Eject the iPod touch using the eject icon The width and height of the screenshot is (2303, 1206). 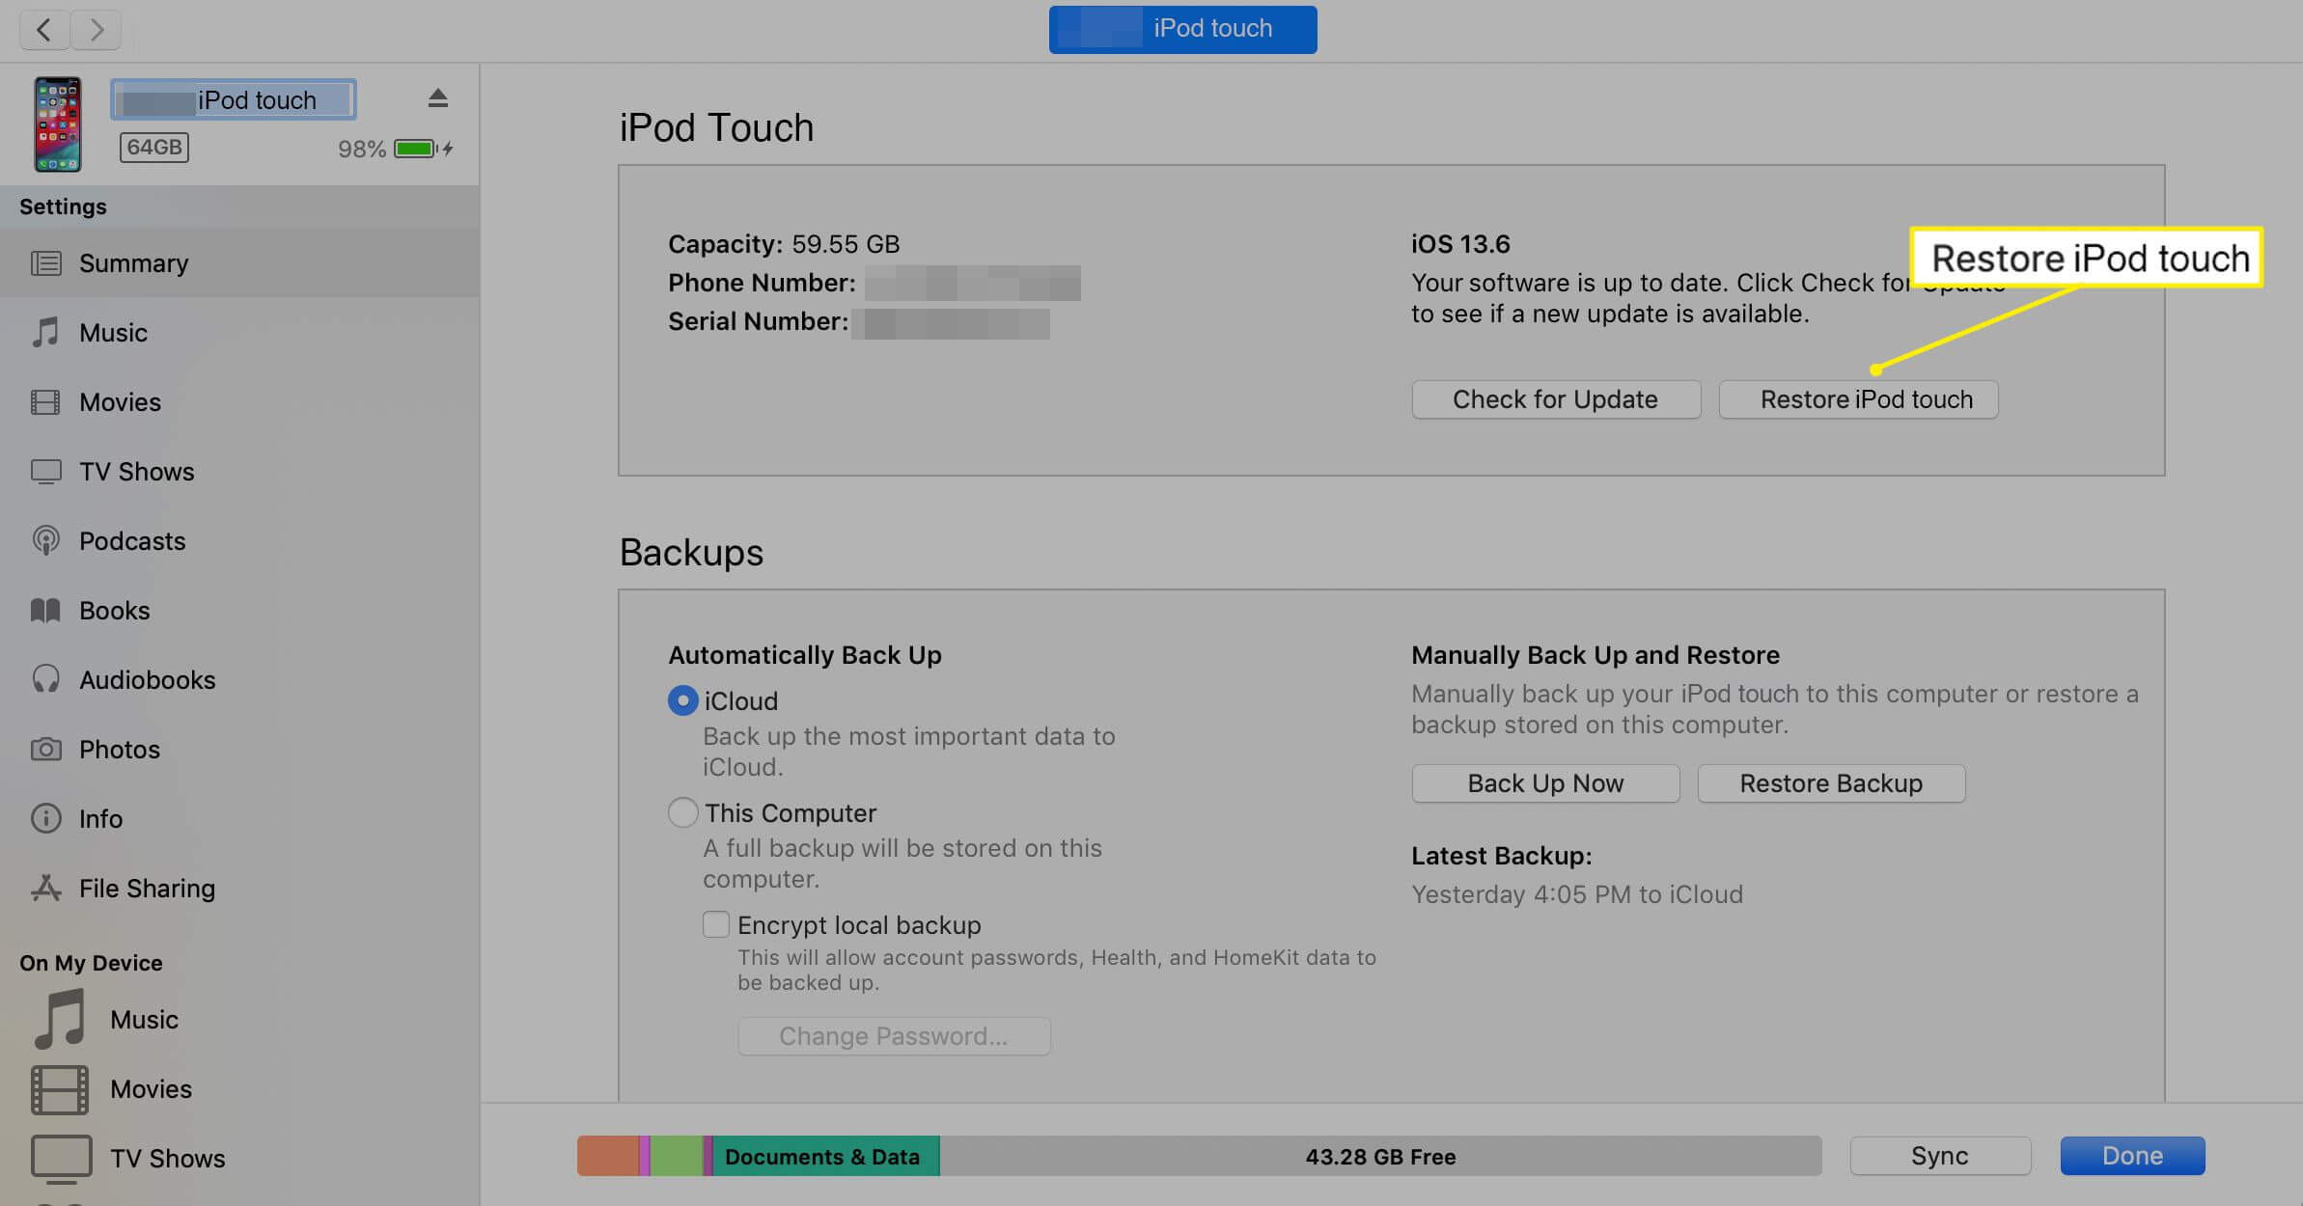point(437,96)
